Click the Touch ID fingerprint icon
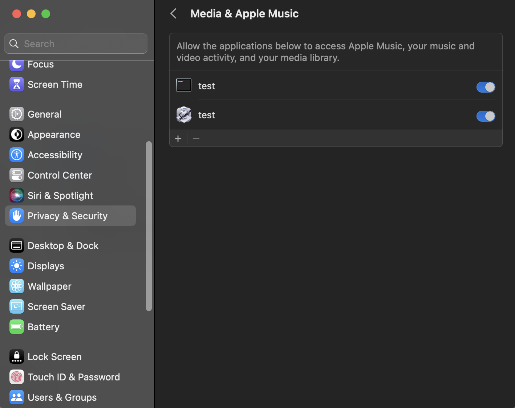The width and height of the screenshot is (515, 408). tap(17, 377)
